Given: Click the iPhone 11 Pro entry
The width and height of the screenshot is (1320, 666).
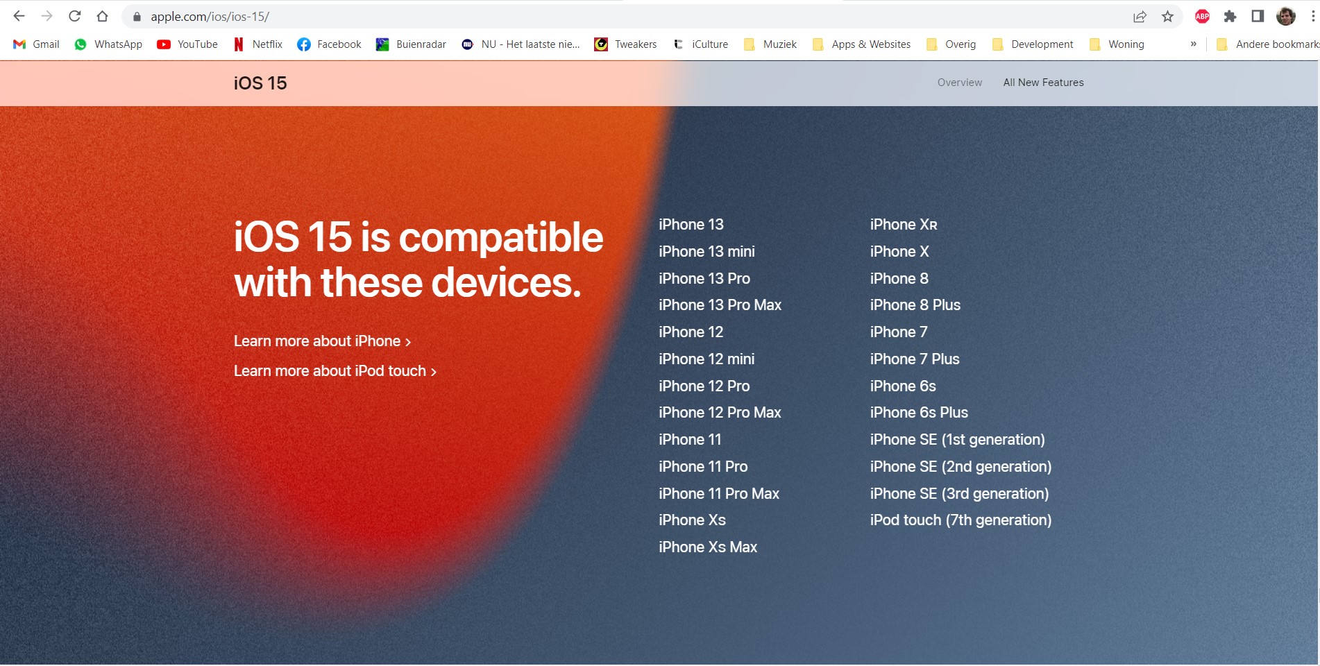Looking at the screenshot, I should (703, 467).
